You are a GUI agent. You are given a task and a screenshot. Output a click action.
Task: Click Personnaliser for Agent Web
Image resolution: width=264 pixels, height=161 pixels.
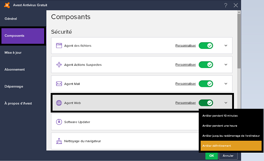tap(185, 103)
